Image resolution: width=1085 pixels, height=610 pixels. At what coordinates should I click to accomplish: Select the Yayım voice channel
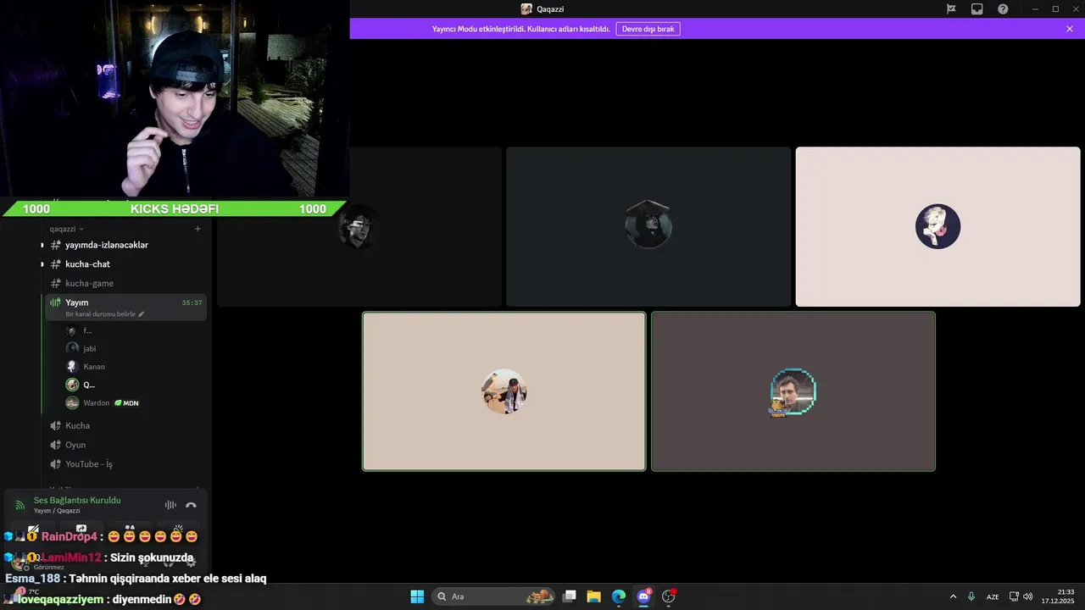[x=125, y=307]
